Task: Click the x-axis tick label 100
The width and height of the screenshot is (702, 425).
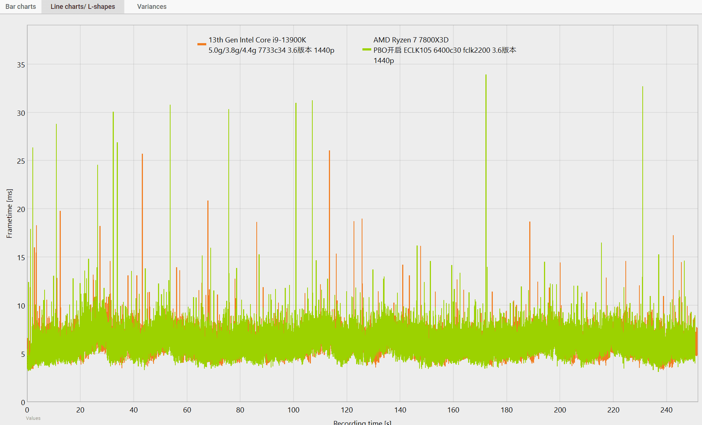Action: point(293,410)
